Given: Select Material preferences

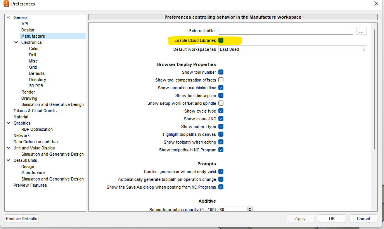Looking at the screenshot, I should [21, 117].
